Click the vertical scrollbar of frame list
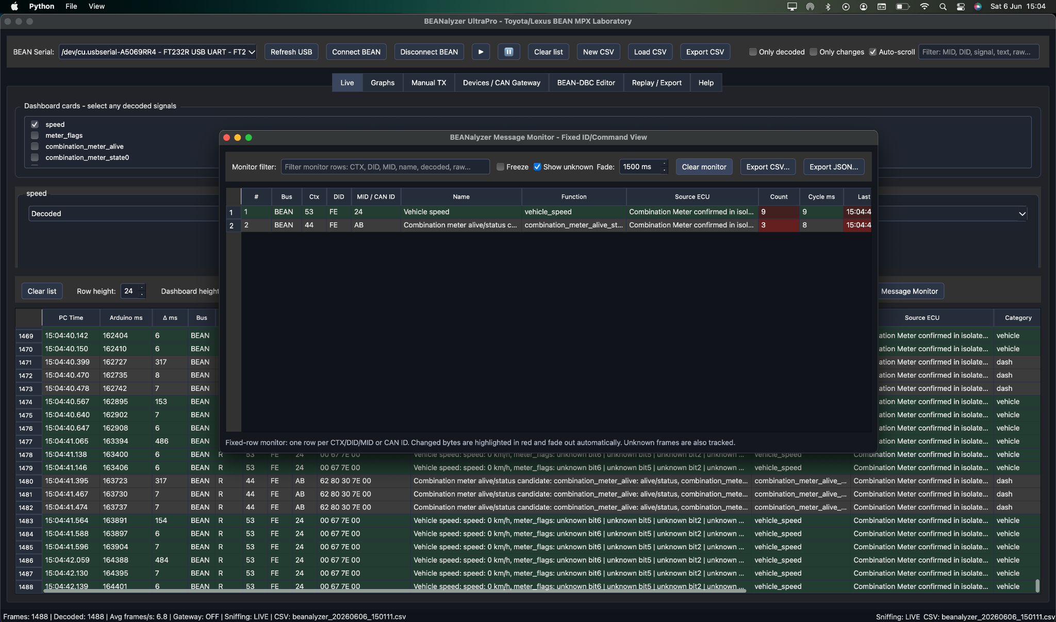Viewport: 1056px width, 622px height. (x=1037, y=585)
